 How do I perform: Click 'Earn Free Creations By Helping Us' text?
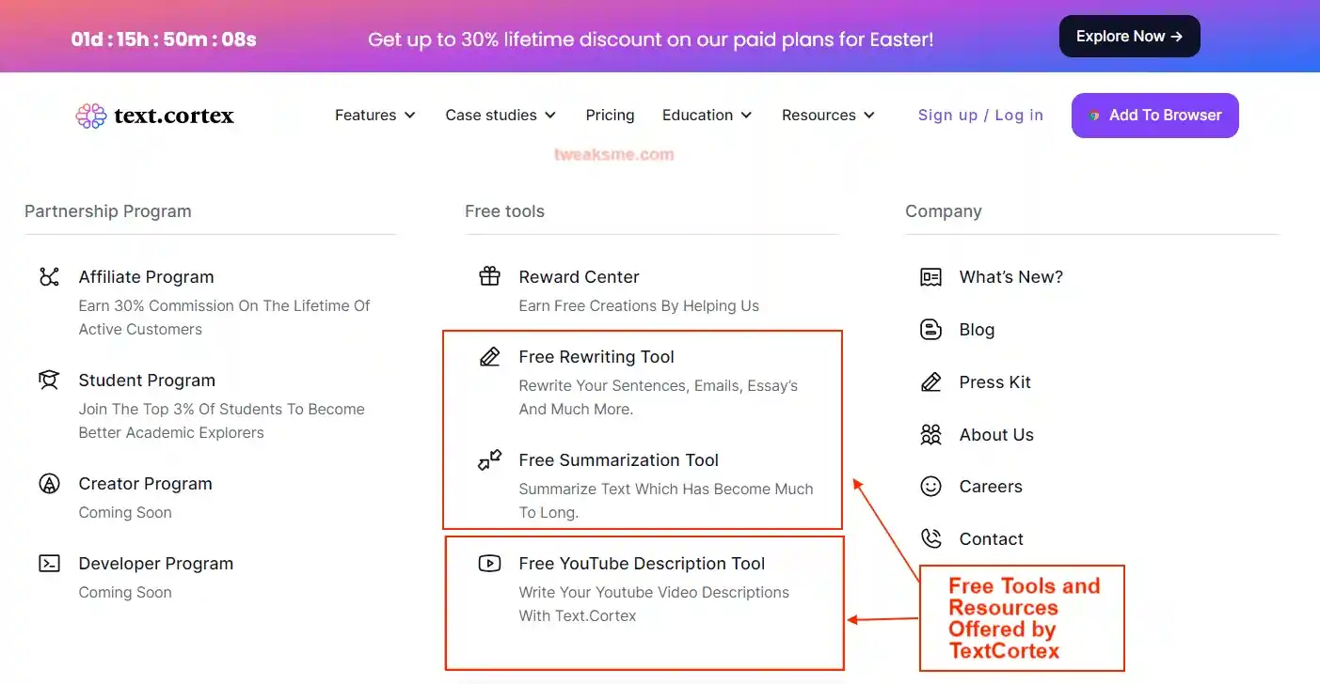pyautogui.click(x=639, y=305)
